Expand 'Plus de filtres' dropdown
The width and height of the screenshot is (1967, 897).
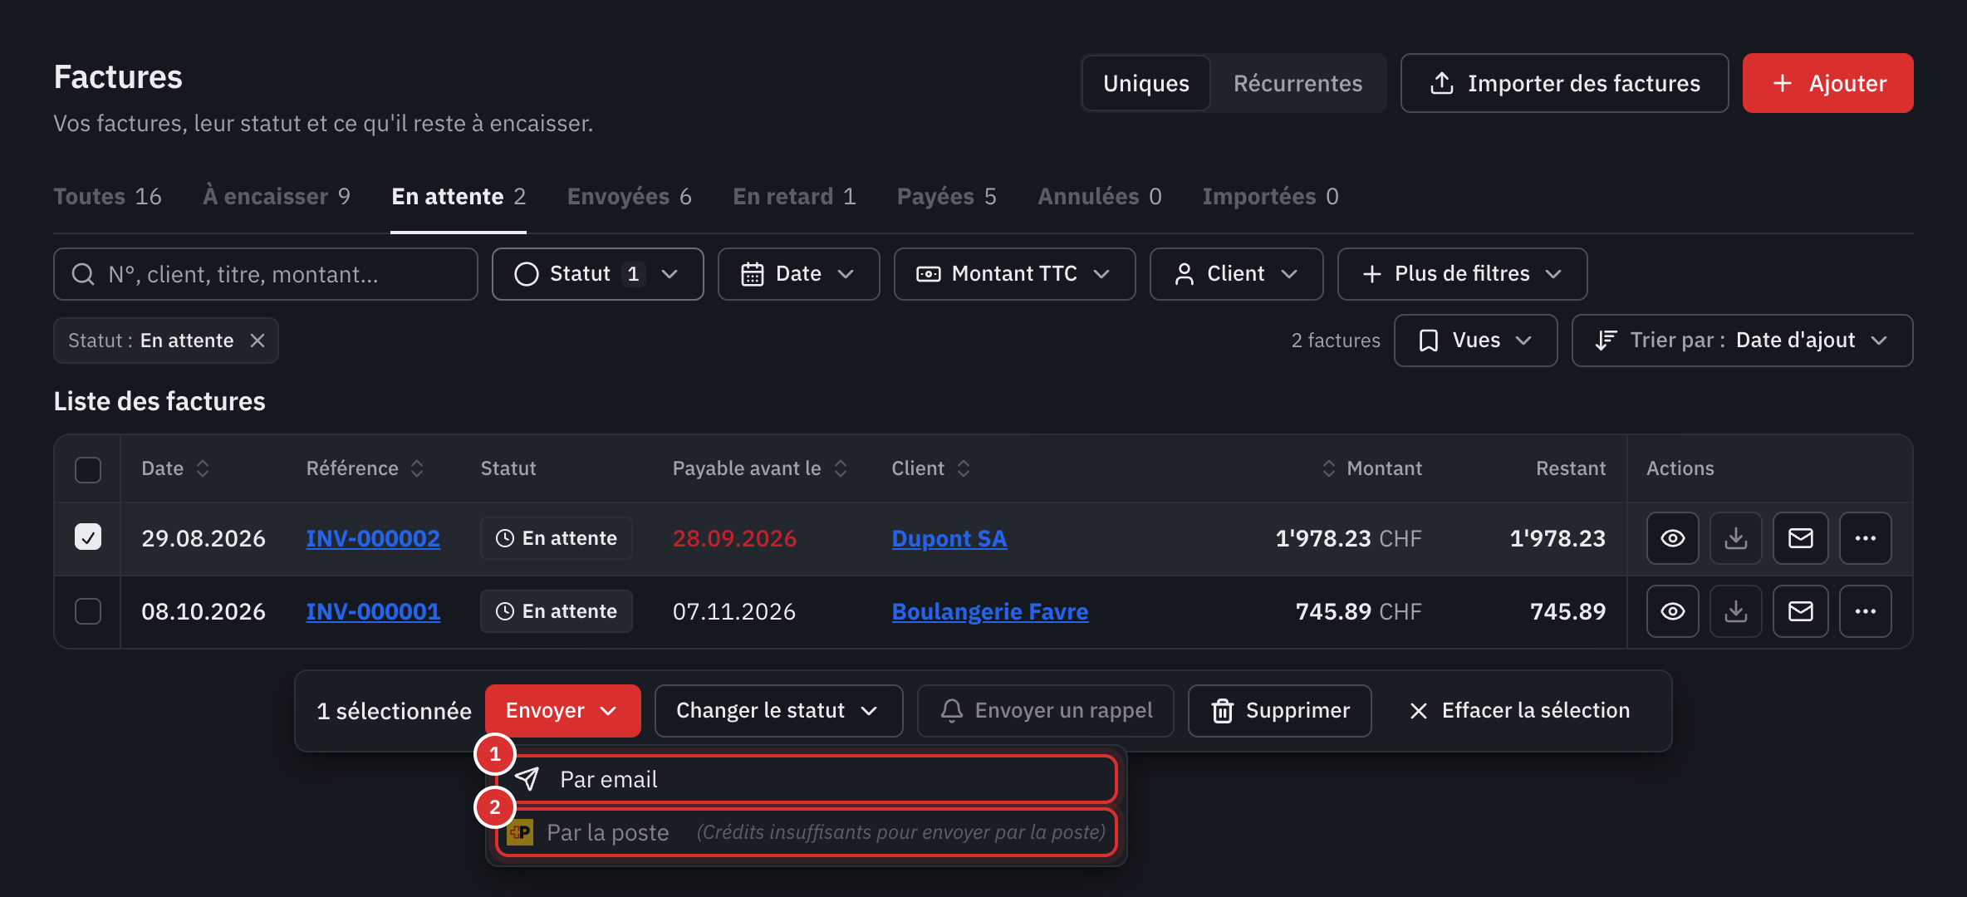click(x=1462, y=274)
